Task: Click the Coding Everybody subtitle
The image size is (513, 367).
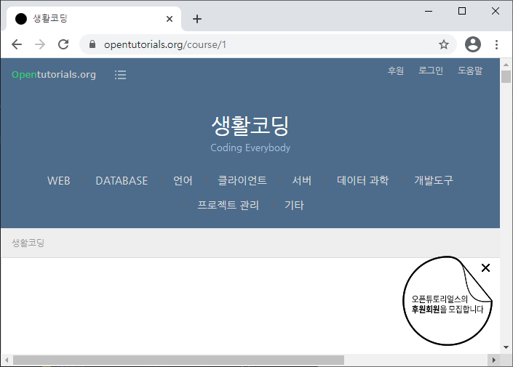Action: point(250,148)
